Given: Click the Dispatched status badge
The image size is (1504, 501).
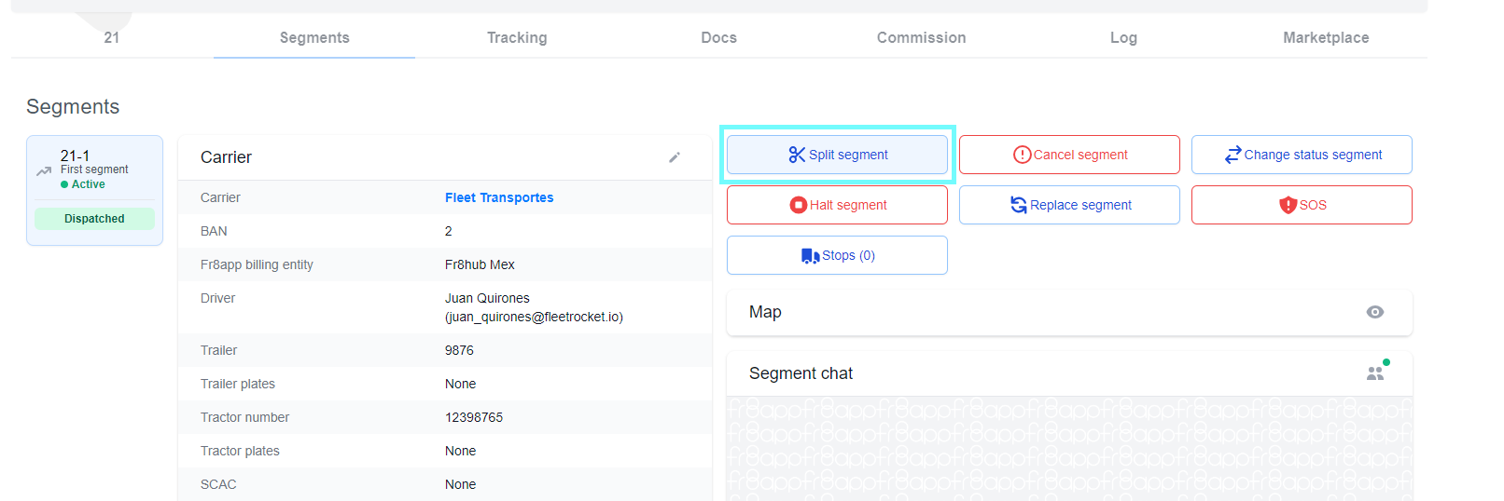Looking at the screenshot, I should [x=94, y=219].
